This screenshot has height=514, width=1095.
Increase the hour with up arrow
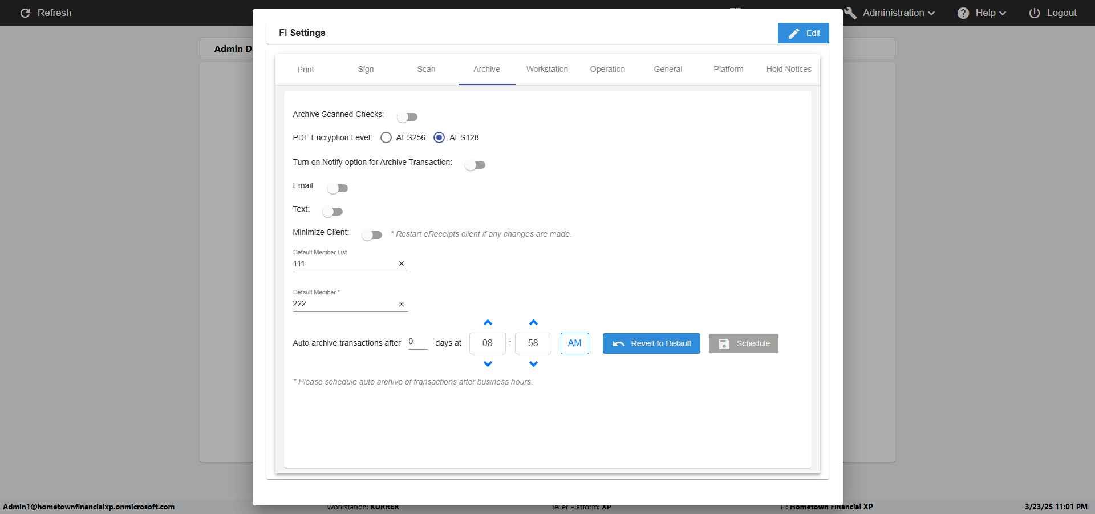pos(488,323)
